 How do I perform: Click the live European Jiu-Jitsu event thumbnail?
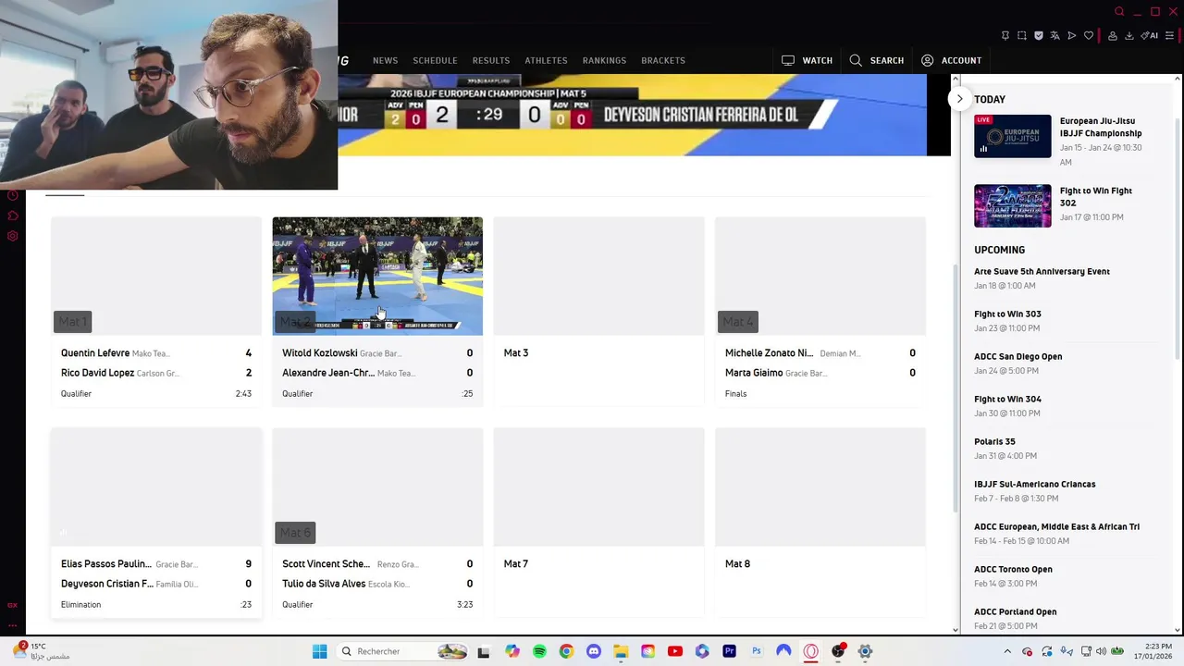[1012, 136]
